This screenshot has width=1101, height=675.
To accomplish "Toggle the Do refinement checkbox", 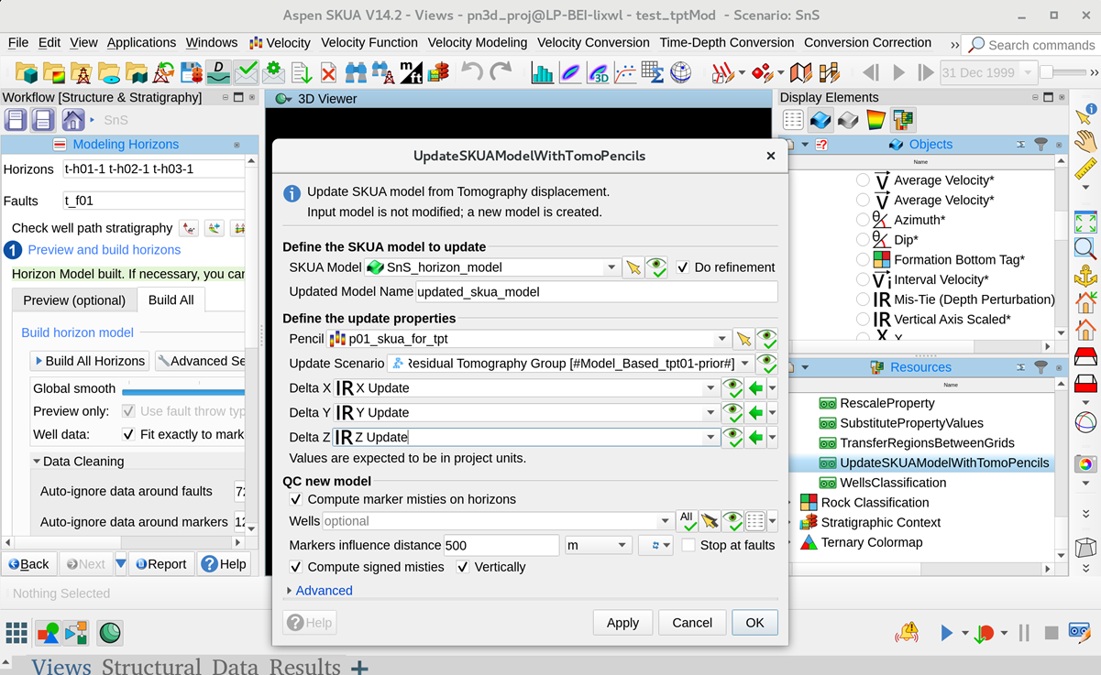I will pyautogui.click(x=682, y=267).
